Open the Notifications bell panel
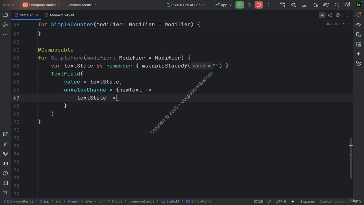 coord(358,15)
